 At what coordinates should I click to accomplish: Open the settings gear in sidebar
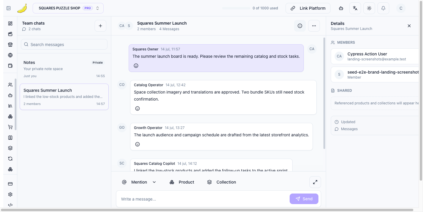[10, 194]
